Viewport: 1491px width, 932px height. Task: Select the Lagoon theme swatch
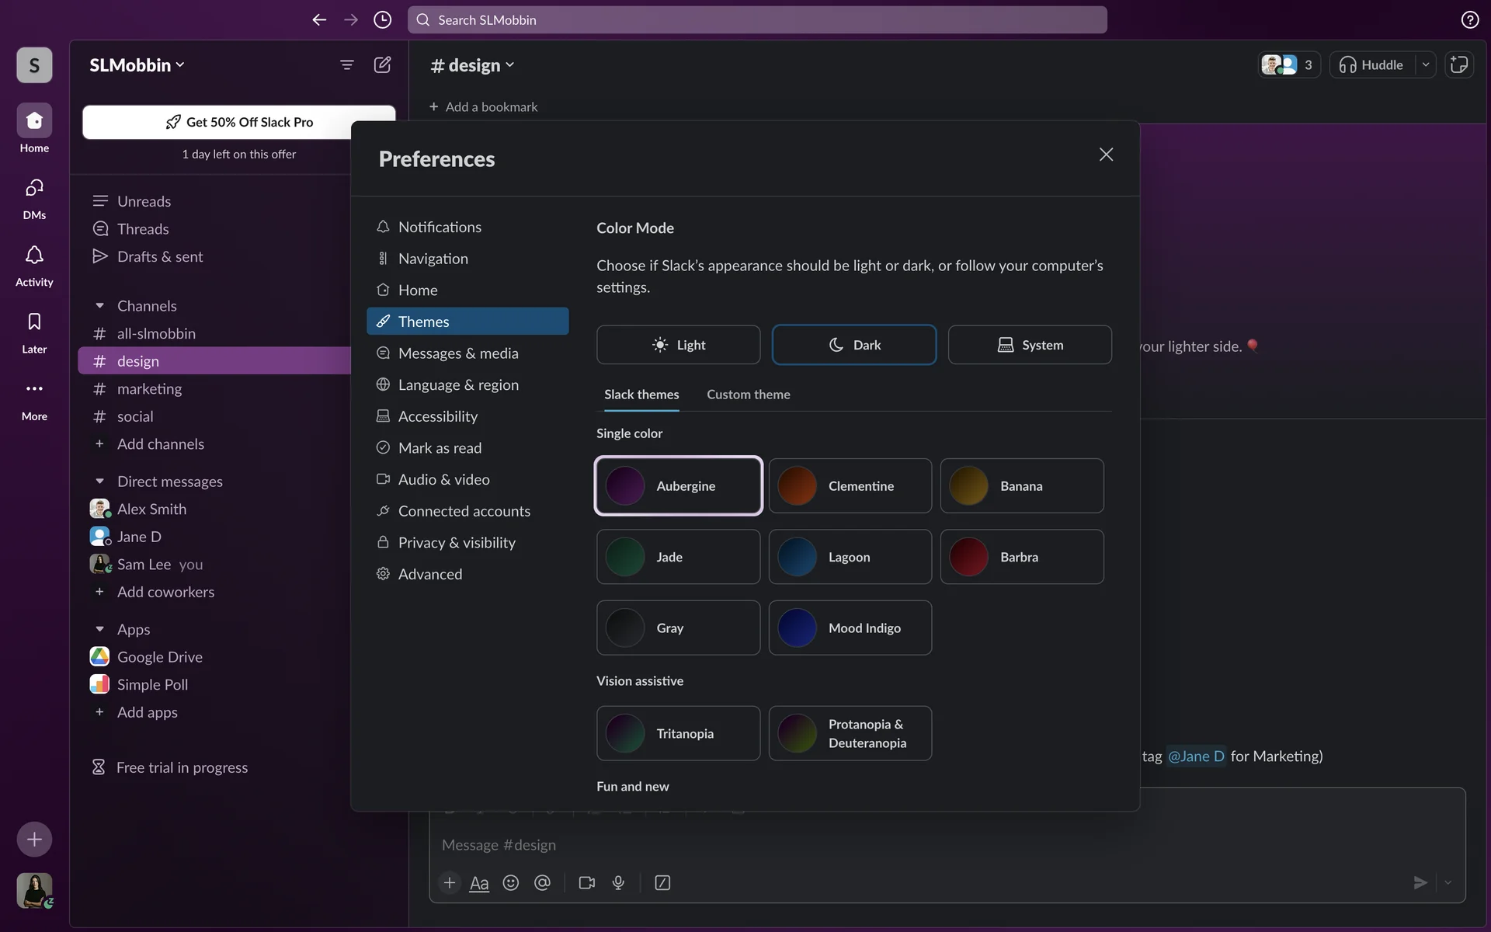pos(850,557)
